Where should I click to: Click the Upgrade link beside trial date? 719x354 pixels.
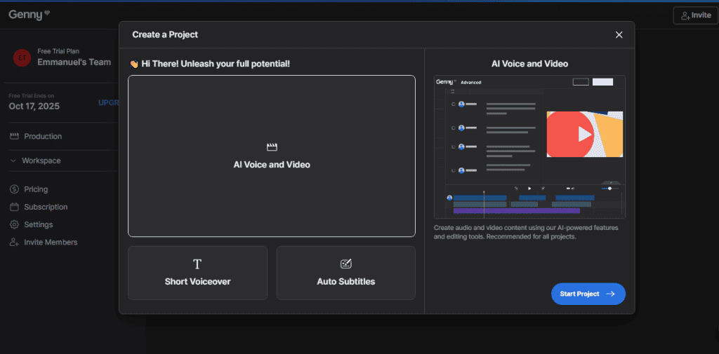pyautogui.click(x=108, y=102)
